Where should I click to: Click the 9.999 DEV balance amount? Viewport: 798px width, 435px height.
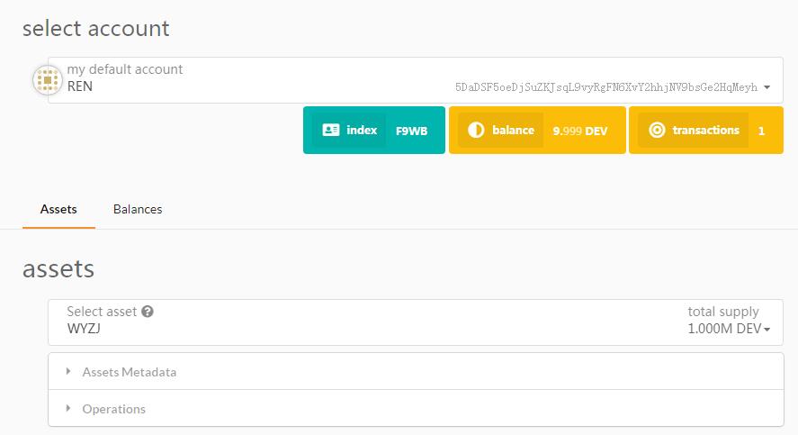(x=579, y=131)
